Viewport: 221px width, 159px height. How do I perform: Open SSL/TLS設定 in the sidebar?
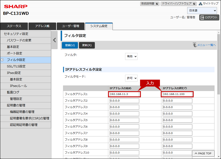pos(16,66)
